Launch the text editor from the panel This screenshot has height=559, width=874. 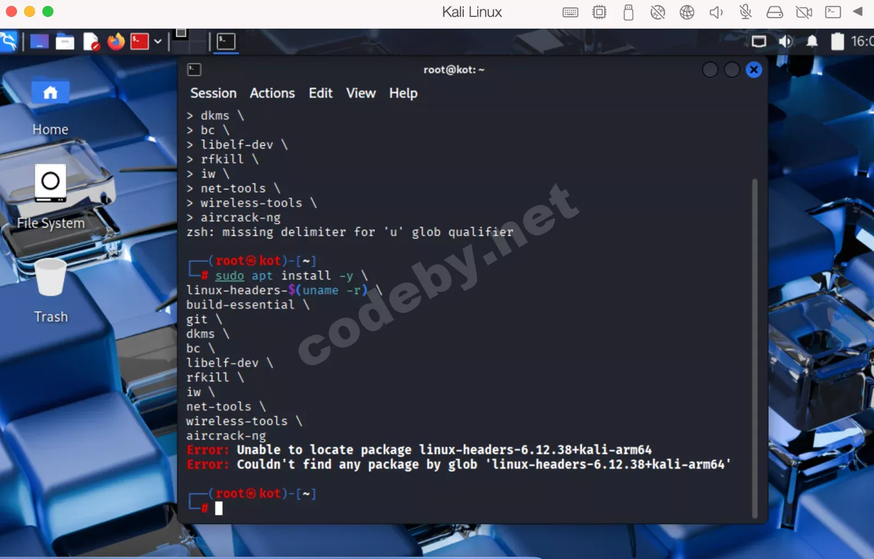click(91, 41)
